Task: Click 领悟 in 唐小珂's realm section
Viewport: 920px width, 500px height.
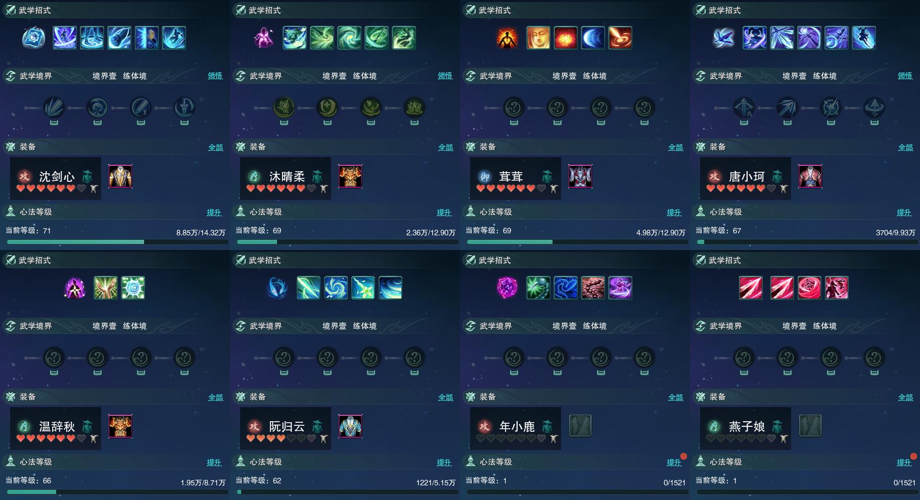Action: coord(905,76)
